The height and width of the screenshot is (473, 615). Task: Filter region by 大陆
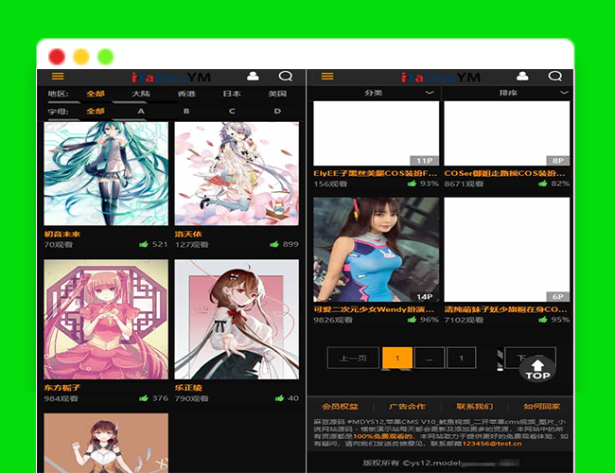(x=141, y=94)
